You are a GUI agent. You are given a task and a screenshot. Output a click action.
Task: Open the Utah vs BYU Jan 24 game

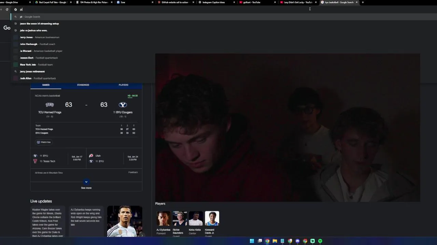point(114,159)
